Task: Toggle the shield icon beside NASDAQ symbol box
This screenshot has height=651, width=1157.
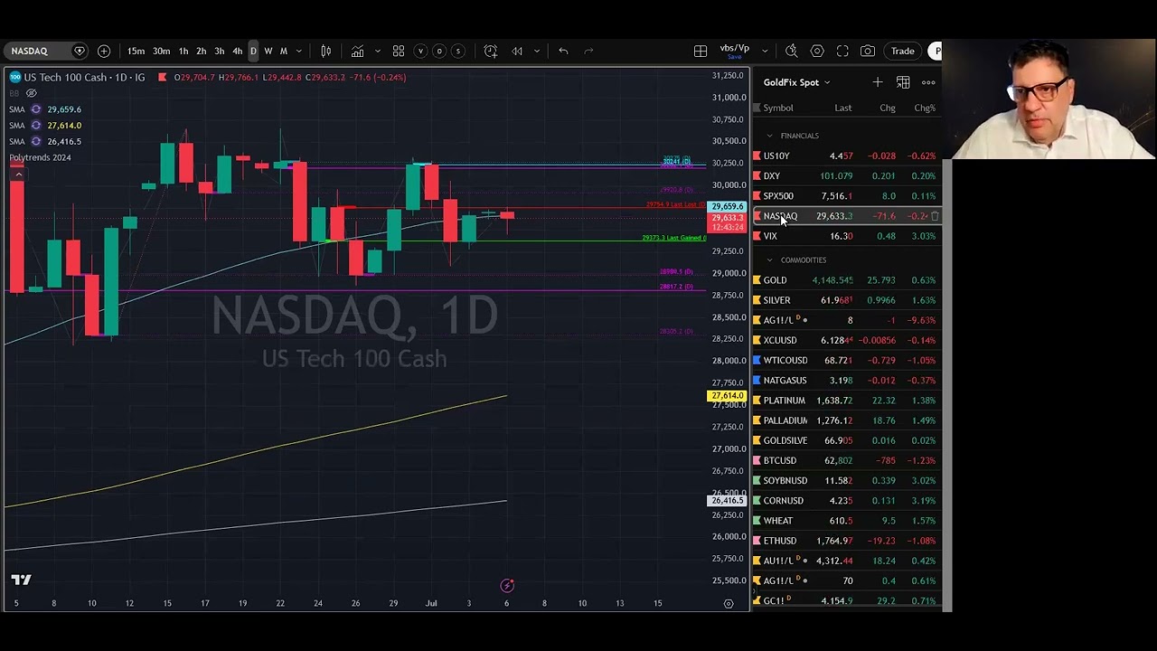Action: point(80,52)
